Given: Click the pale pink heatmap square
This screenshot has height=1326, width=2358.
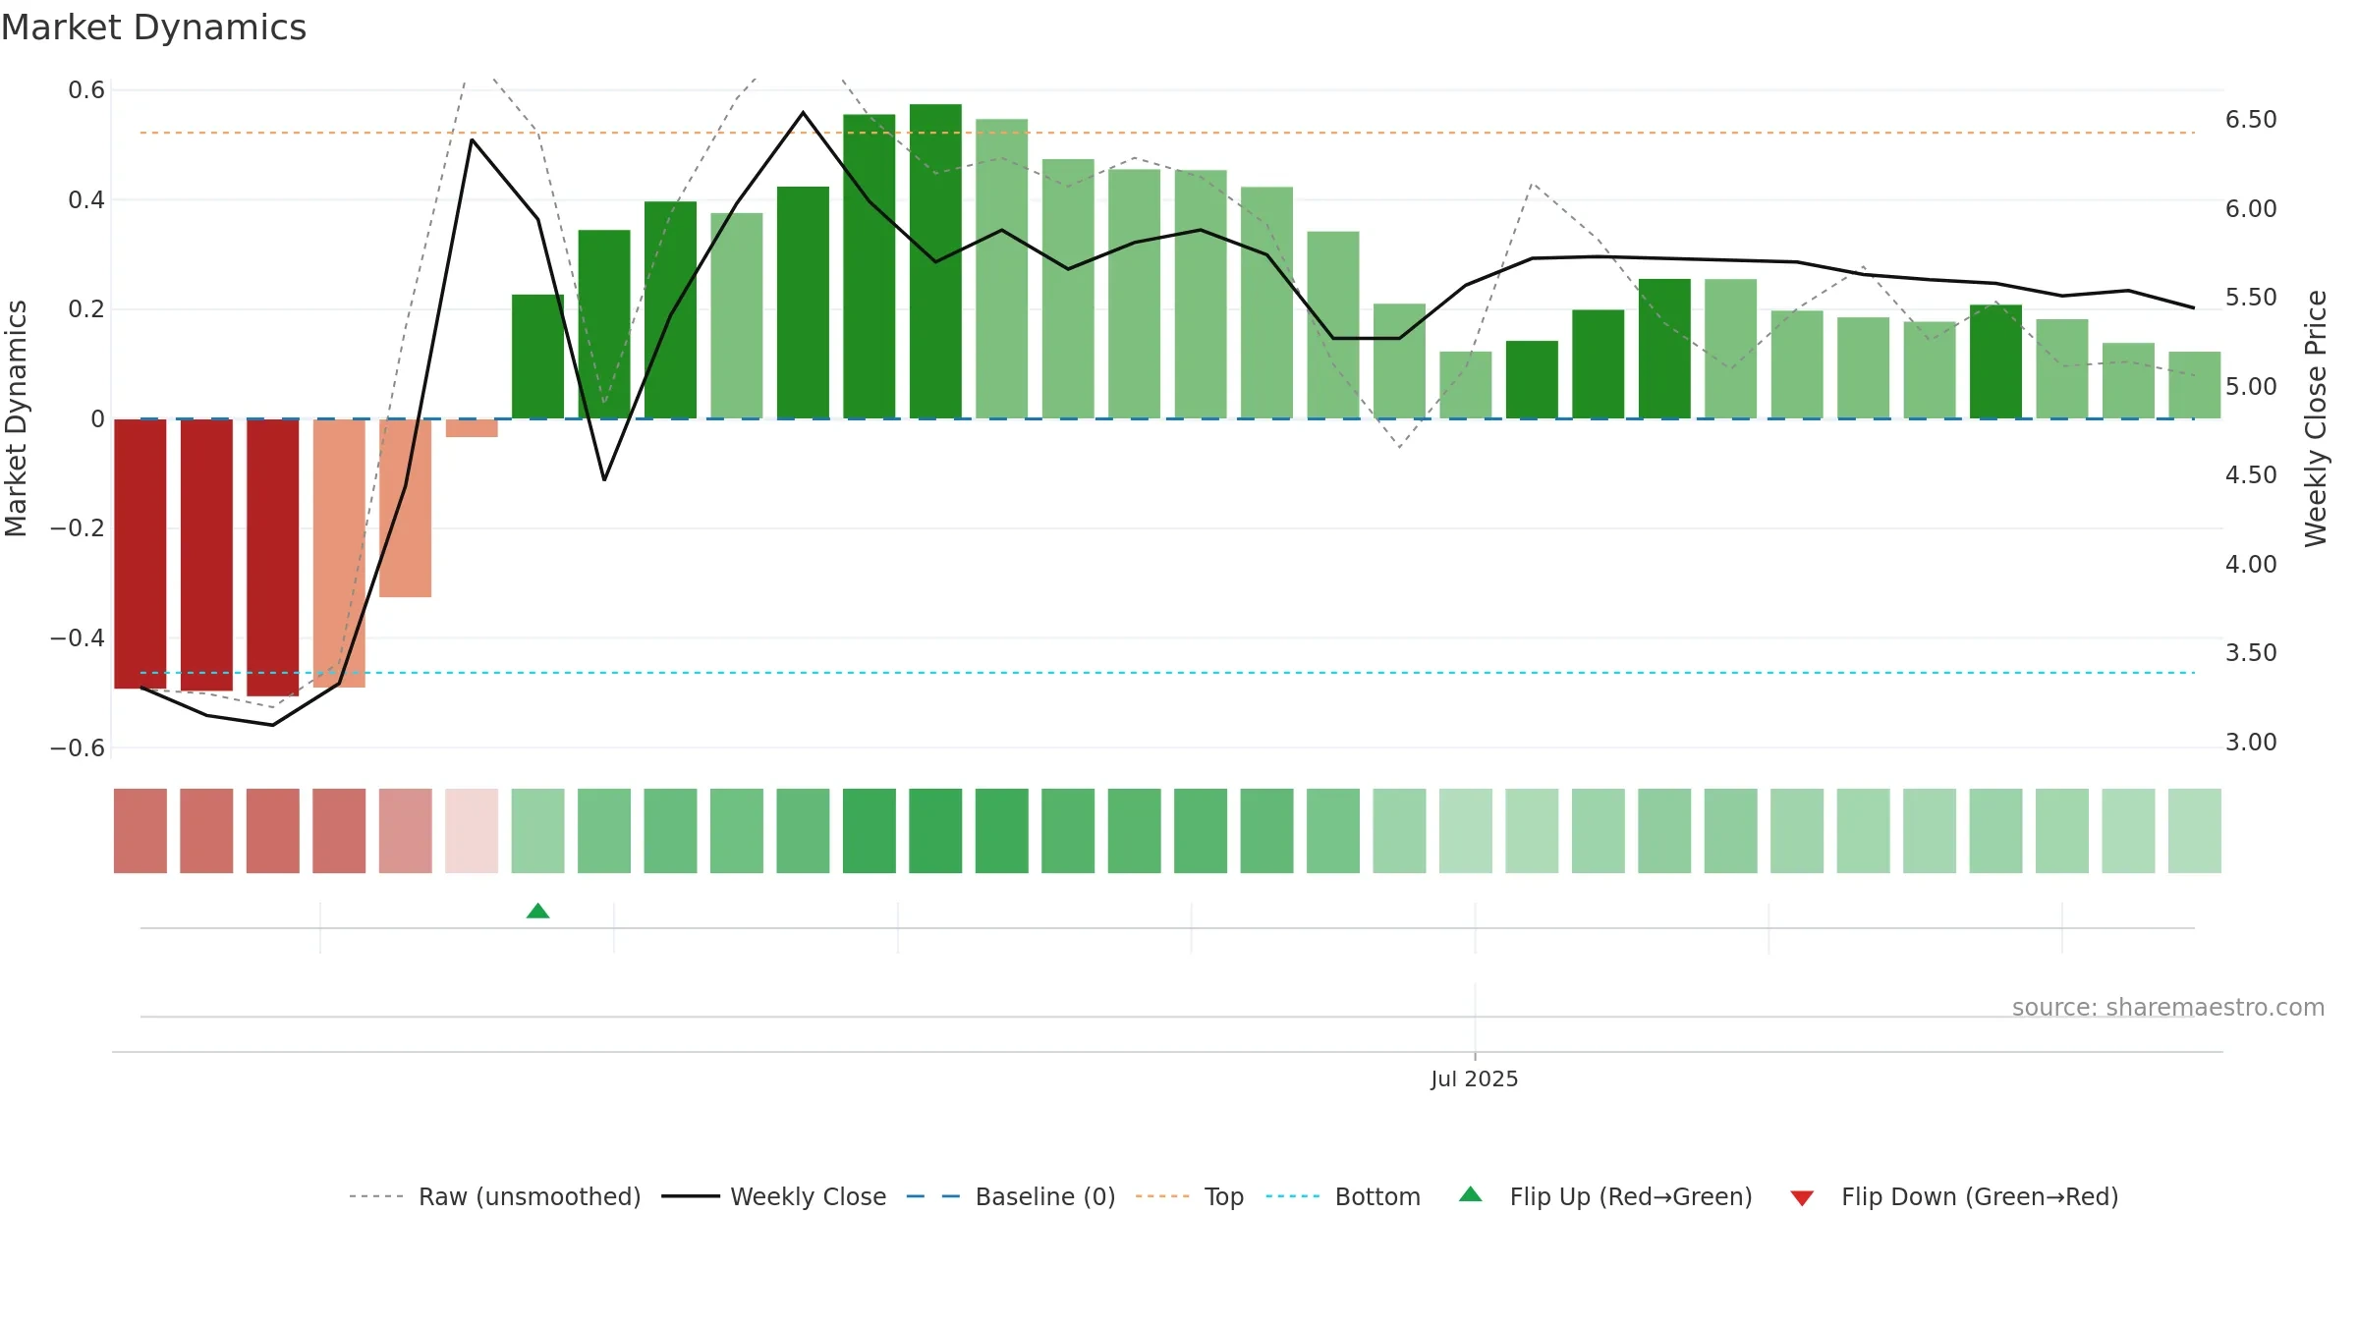Looking at the screenshot, I should coord(472,831).
